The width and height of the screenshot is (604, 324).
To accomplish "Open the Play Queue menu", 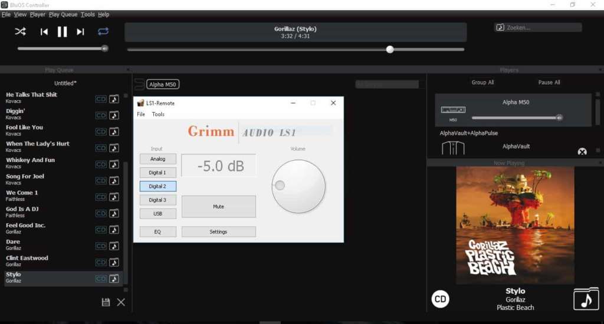I will 63,14.
